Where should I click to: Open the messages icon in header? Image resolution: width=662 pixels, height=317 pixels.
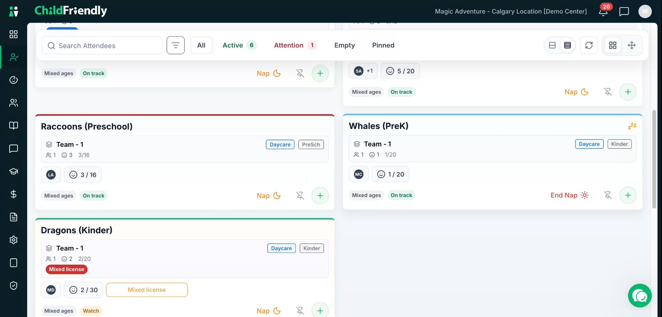click(x=624, y=11)
